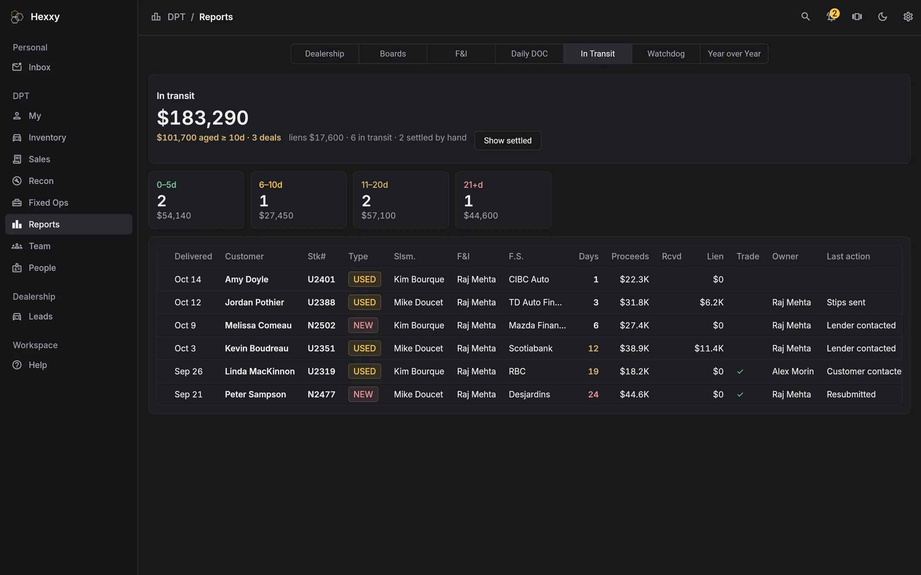Open Team from sidebar
Screen dimensions: 921x575
pyautogui.click(x=69, y=246)
